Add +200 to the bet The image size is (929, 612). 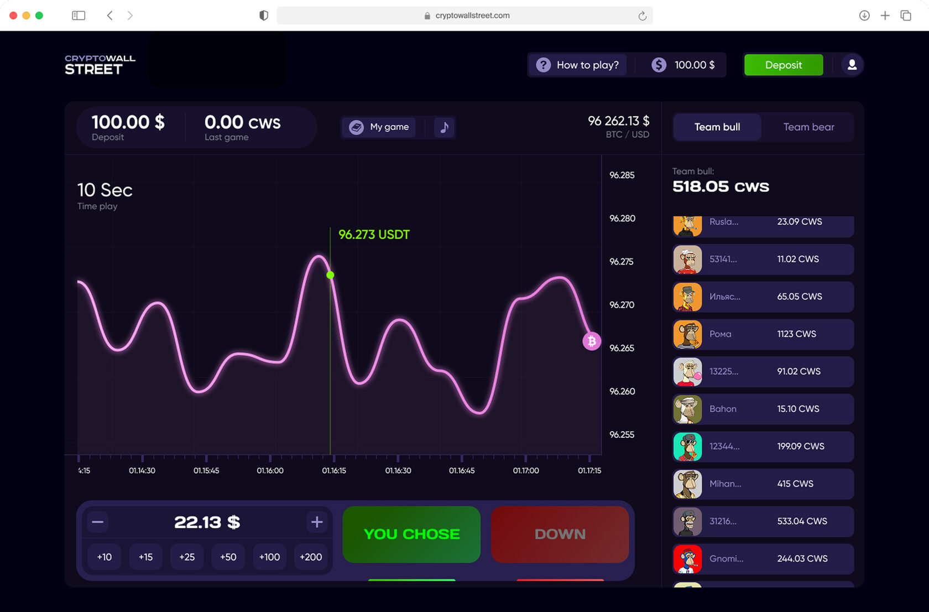(x=311, y=557)
